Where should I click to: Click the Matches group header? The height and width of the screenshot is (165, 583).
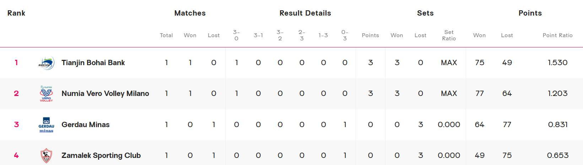click(190, 13)
